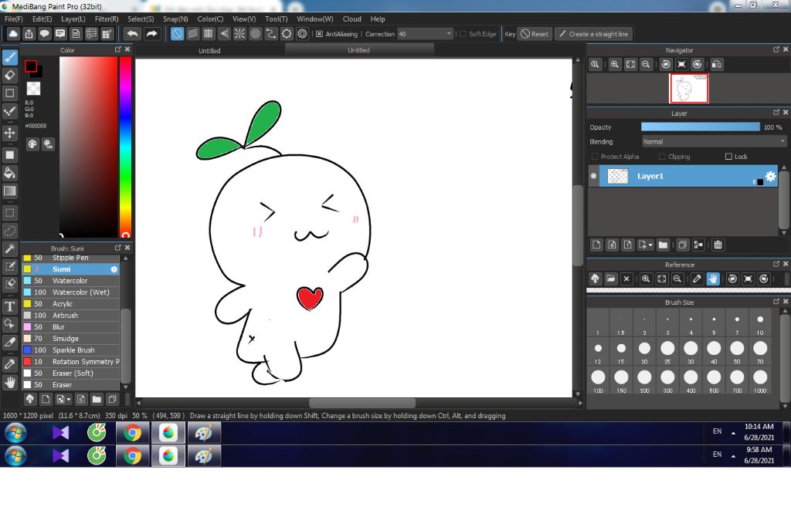Pick the eyedropper in the Reference panel
Image resolution: width=791 pixels, height=510 pixels.
click(697, 279)
